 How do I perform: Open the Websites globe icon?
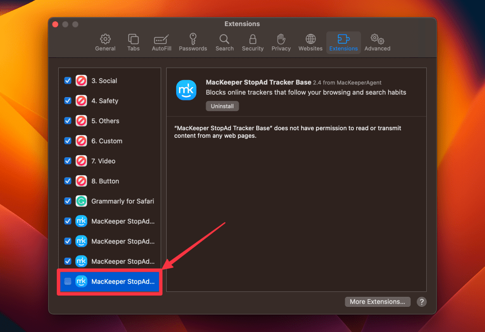tap(311, 39)
